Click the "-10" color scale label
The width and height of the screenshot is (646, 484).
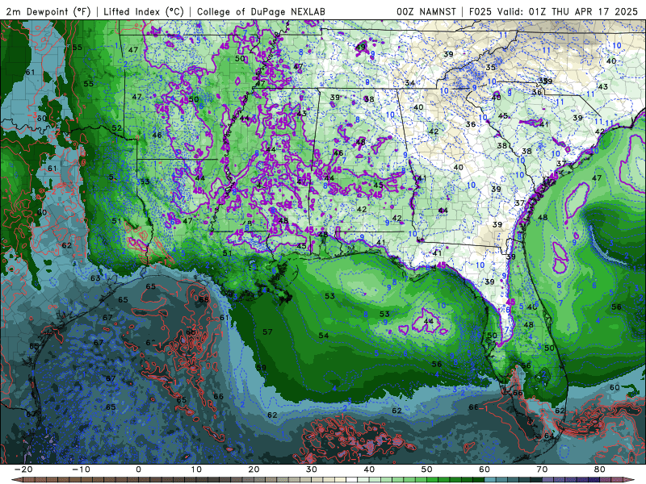click(x=81, y=469)
